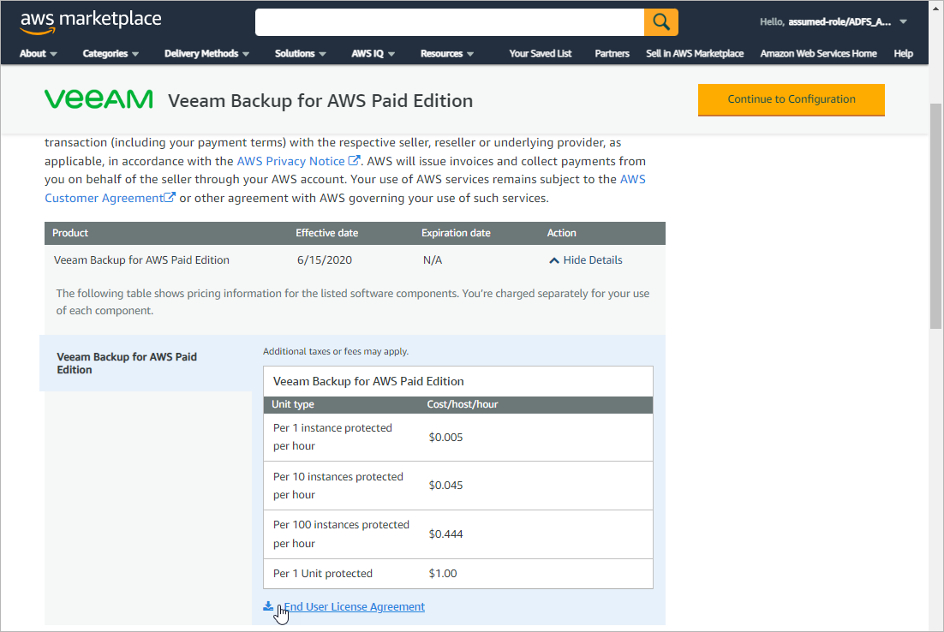Collapse details using the Hide Details chevron
944x632 pixels.
[554, 260]
